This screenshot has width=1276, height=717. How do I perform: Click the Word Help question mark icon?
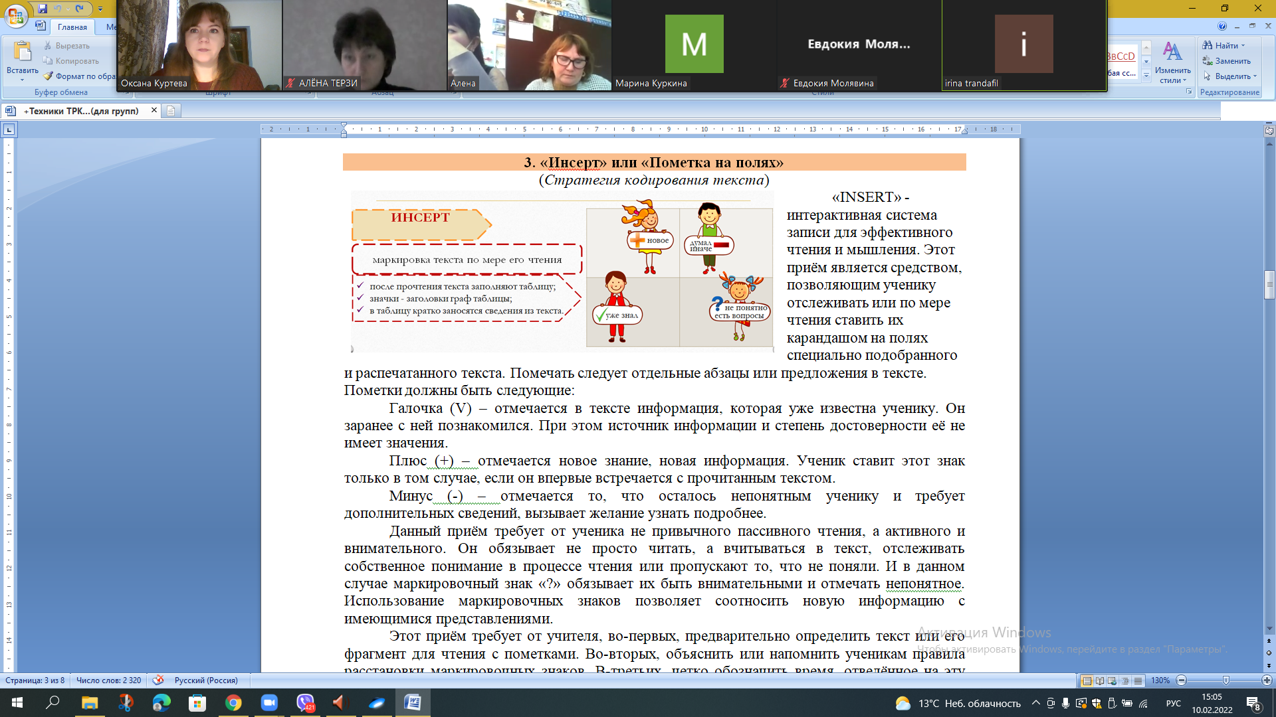[1222, 27]
